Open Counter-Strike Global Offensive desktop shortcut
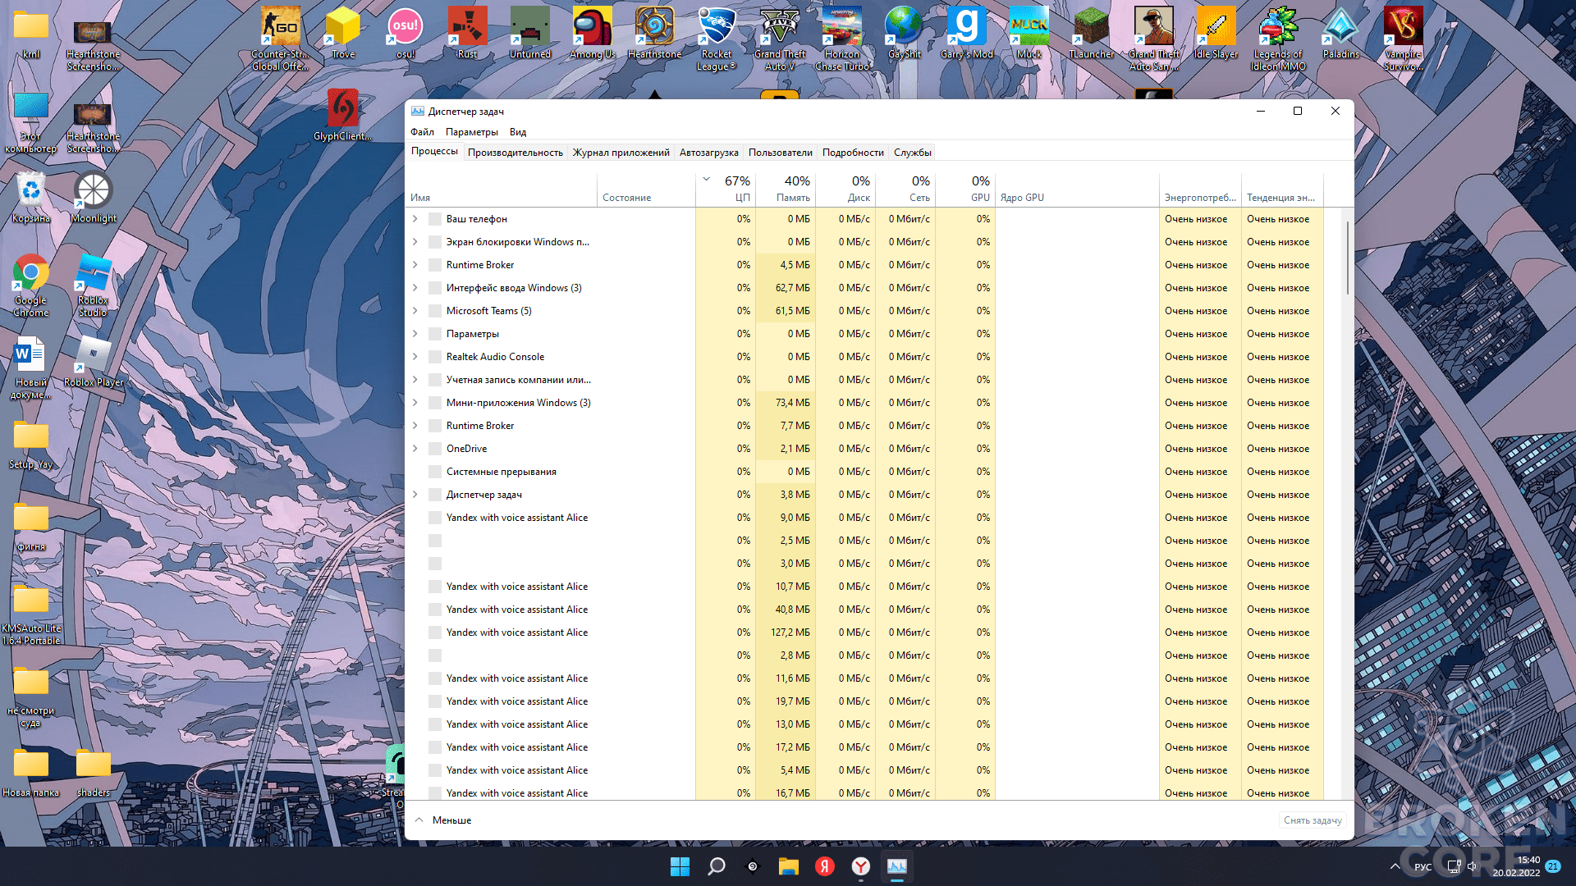 [280, 38]
